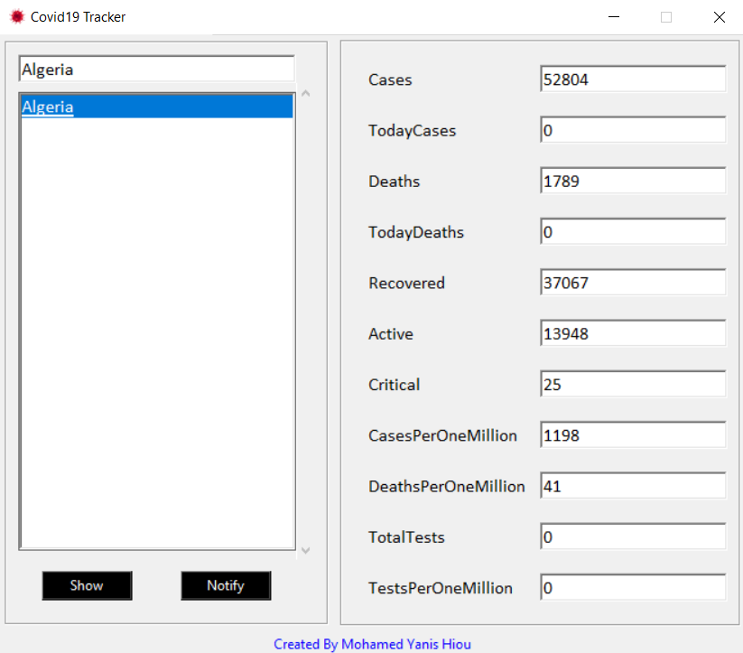Click the CasesPerOneMillion value field
Viewport: 743px width, 653px height.
(633, 435)
